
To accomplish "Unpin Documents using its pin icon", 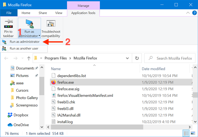I will (36, 68).
